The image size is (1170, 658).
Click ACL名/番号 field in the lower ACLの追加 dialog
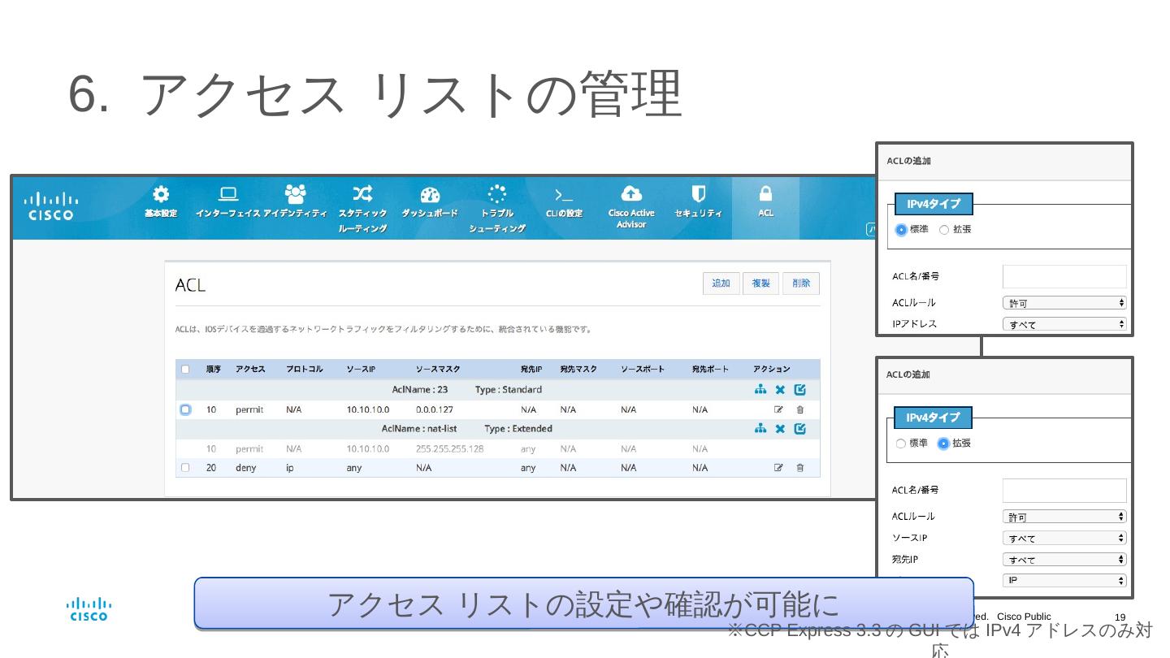pos(1064,490)
